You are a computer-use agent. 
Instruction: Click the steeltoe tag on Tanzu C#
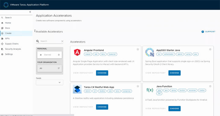pos(102,91)
